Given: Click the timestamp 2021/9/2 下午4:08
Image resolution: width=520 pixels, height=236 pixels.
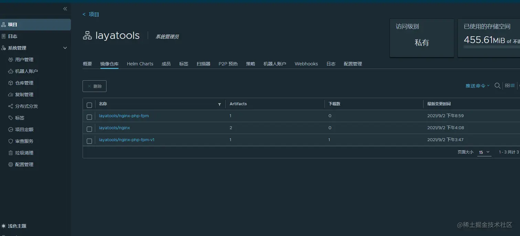Looking at the screenshot, I should click(445, 128).
